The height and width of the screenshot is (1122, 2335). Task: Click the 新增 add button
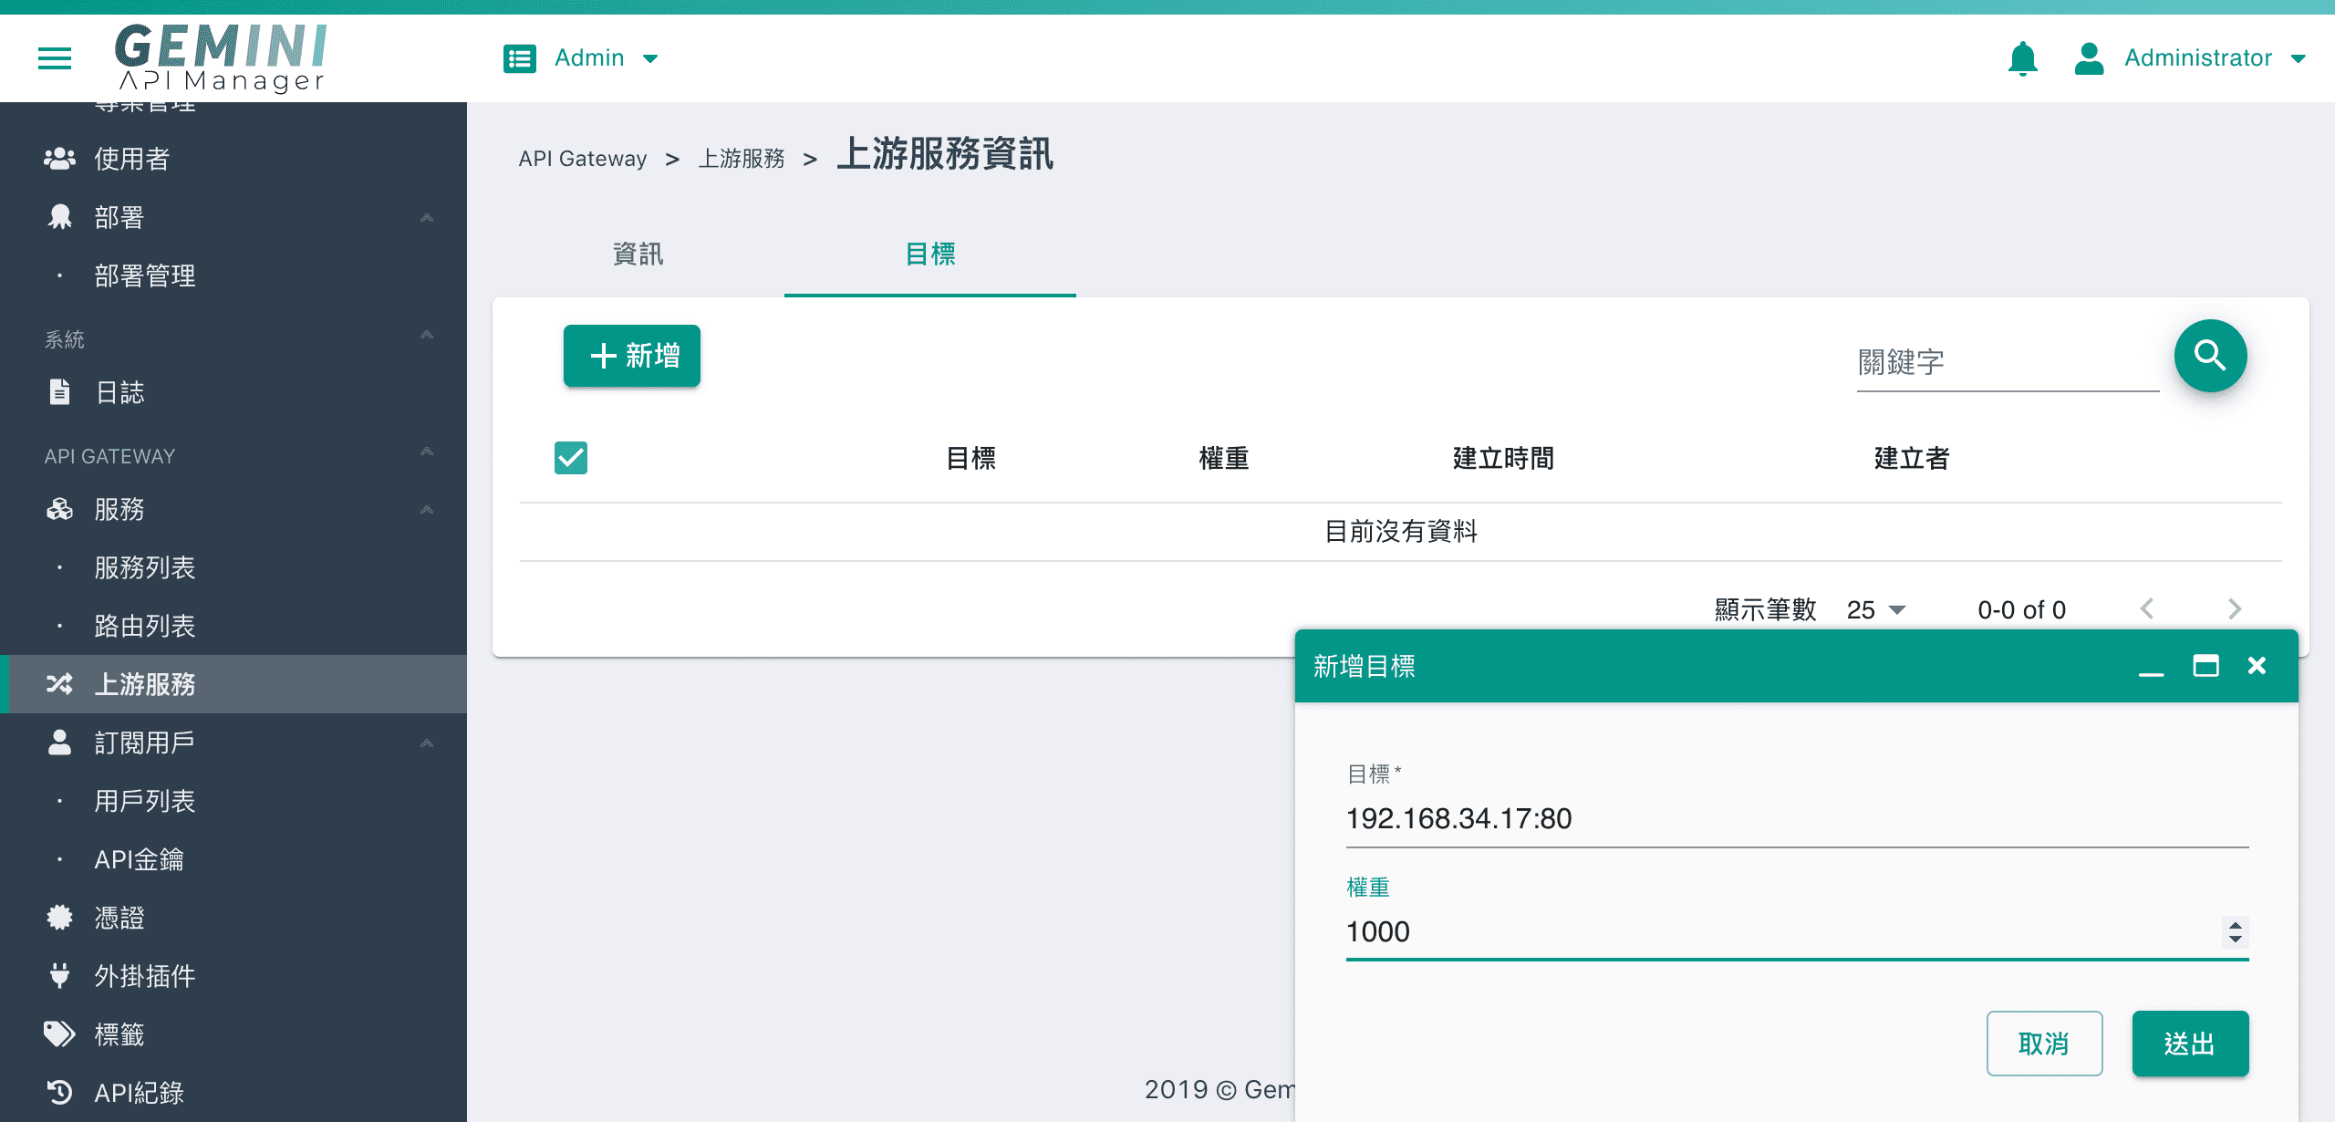632,356
